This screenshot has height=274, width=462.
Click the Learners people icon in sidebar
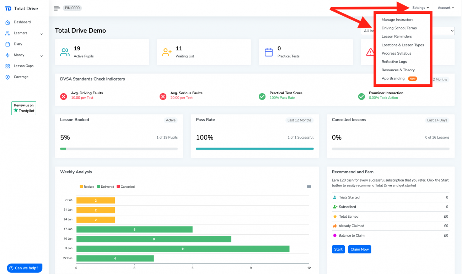(7, 33)
